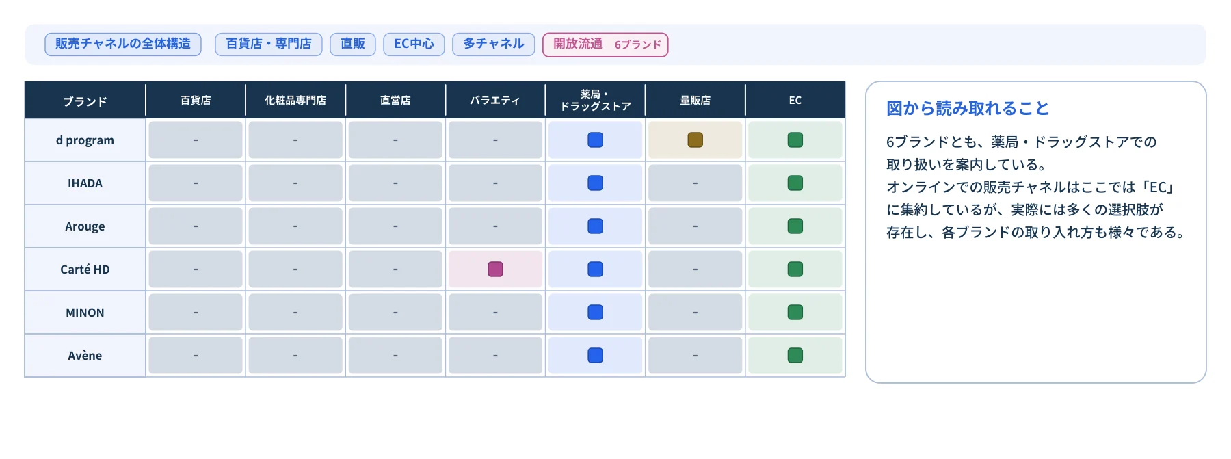Select the Avène brand row label
The height and width of the screenshot is (459, 1231).
click(85, 356)
